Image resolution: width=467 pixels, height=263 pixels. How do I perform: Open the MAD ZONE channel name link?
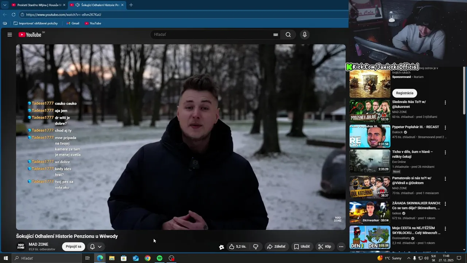pos(38,244)
